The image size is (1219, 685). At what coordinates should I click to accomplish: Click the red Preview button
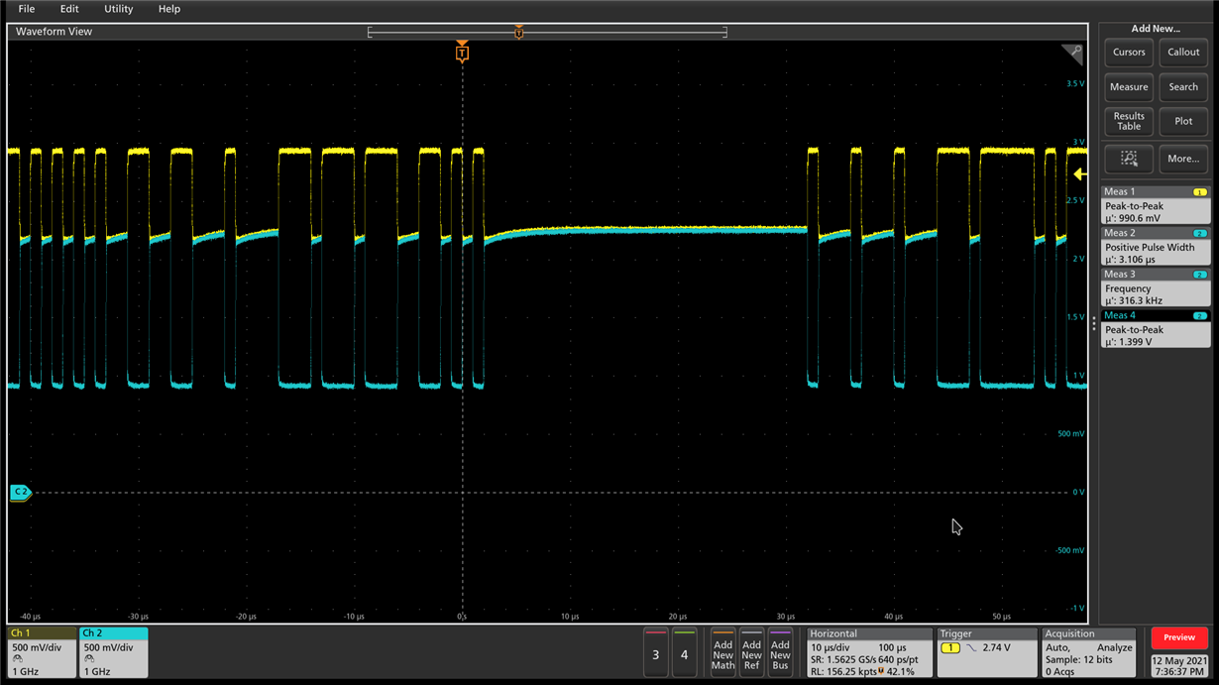pos(1178,637)
